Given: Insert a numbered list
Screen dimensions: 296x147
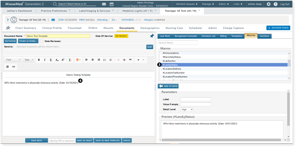Looking at the screenshot, I should [105, 60].
